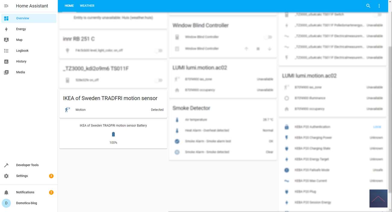Click the KEBA P20 Authentication Lock button
The width and height of the screenshot is (392, 212).
[377, 127]
